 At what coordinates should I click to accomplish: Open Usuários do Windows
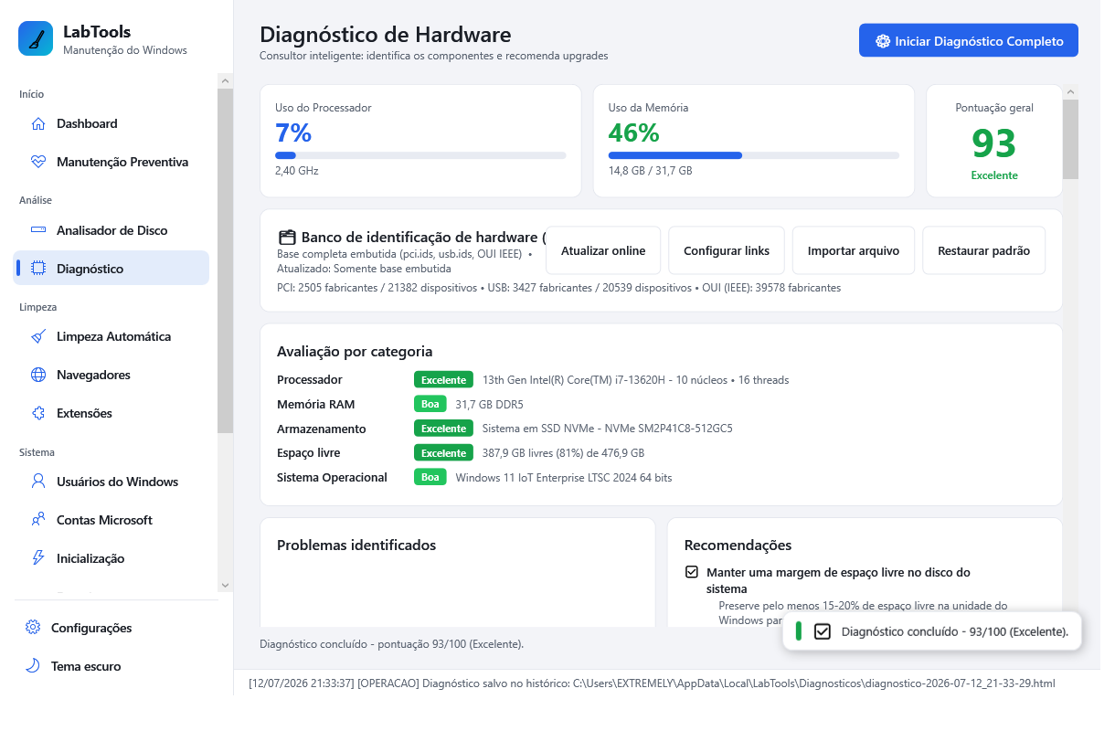click(111, 482)
